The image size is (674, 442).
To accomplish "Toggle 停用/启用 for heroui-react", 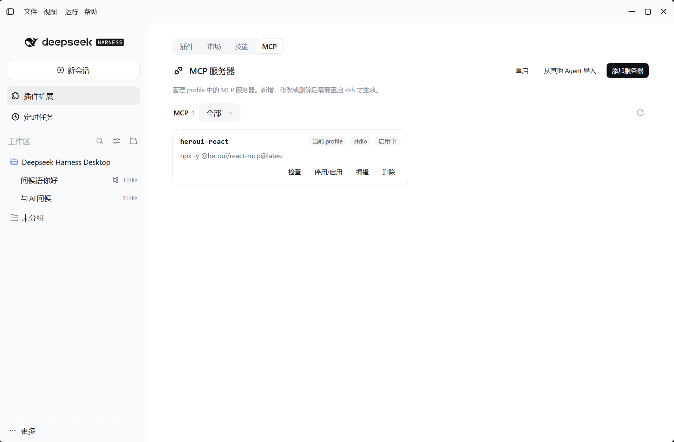I will tap(328, 172).
